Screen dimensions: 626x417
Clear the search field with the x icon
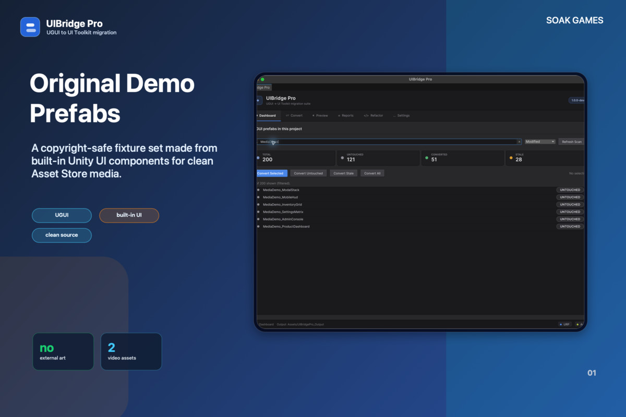(x=519, y=142)
